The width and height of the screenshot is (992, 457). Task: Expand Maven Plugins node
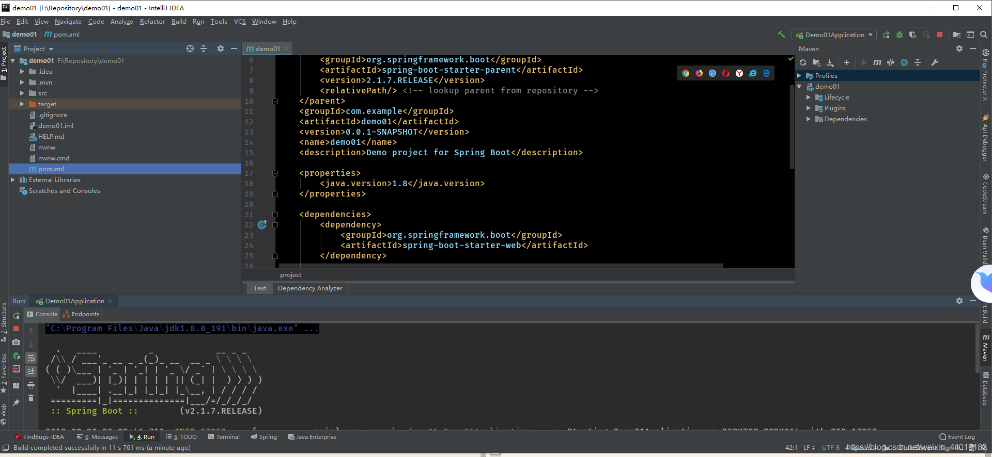tap(809, 108)
